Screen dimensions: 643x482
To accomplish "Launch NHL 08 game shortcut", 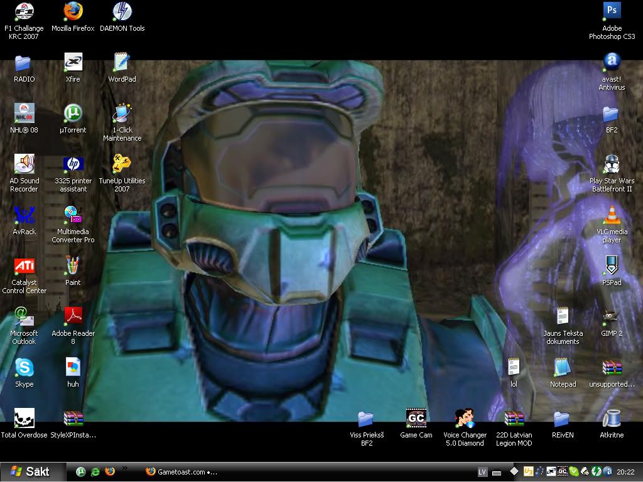I will [x=24, y=119].
